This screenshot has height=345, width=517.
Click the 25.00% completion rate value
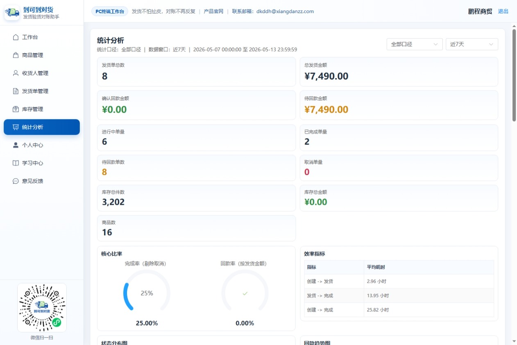pyautogui.click(x=147, y=323)
